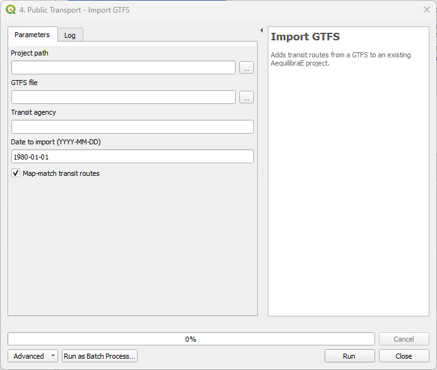
Task: Close the window using the X icon
Action: pyautogui.click(x=427, y=9)
